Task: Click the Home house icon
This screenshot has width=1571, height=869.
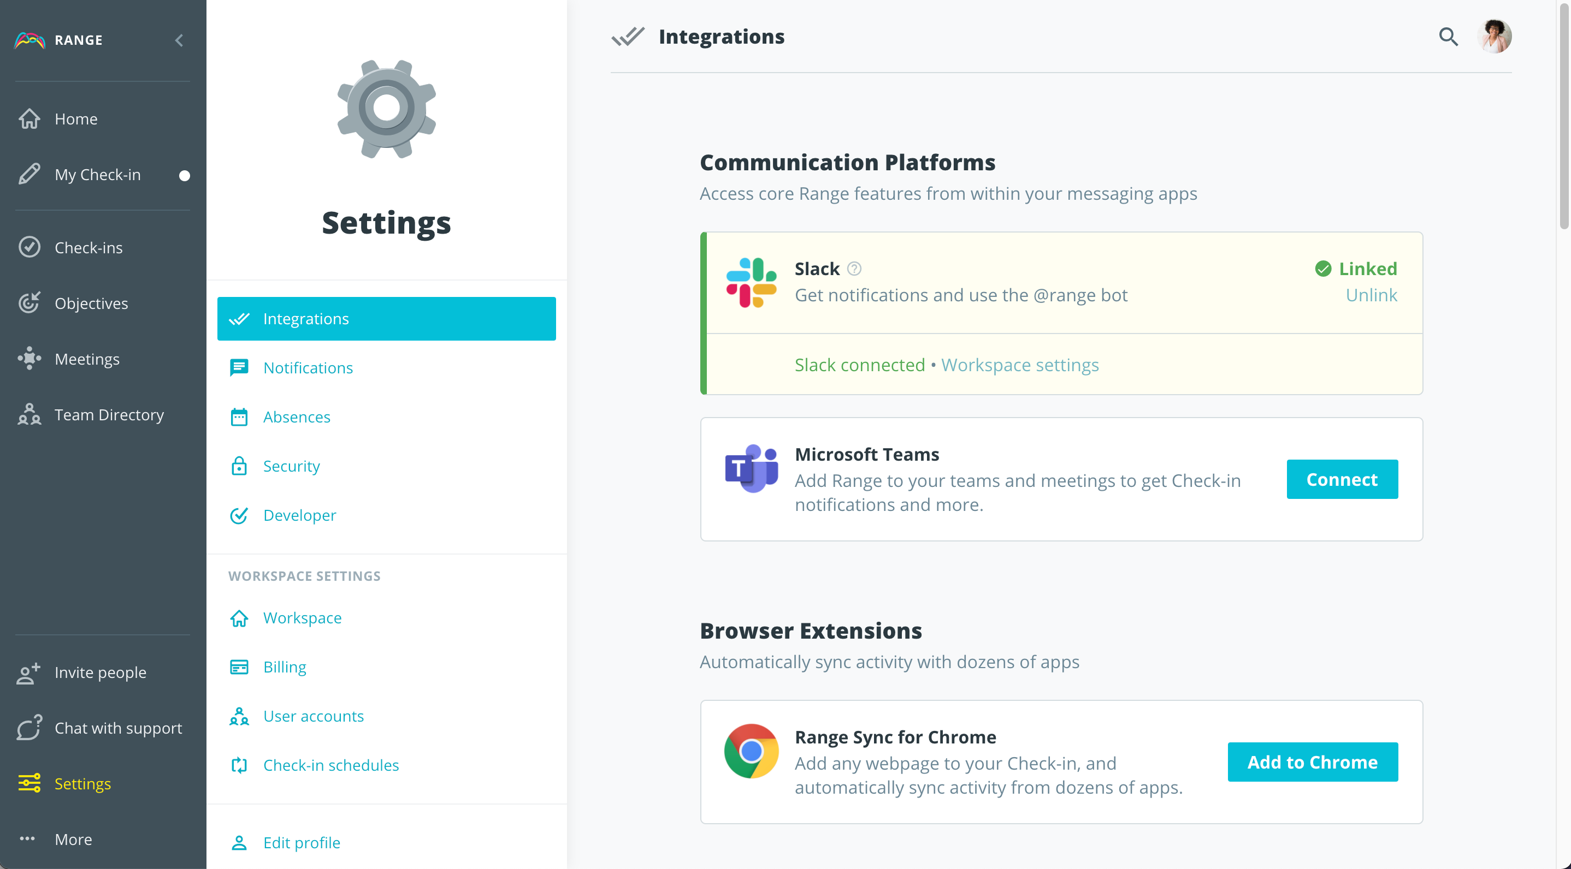Action: click(x=29, y=119)
